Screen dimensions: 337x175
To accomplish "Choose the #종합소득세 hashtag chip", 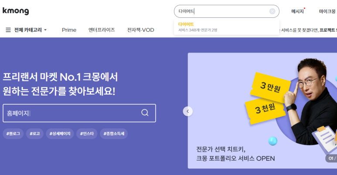I will (x=114, y=134).
